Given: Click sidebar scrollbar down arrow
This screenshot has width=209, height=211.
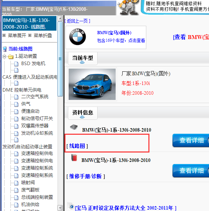Looking at the screenshot, I should [60, 208].
